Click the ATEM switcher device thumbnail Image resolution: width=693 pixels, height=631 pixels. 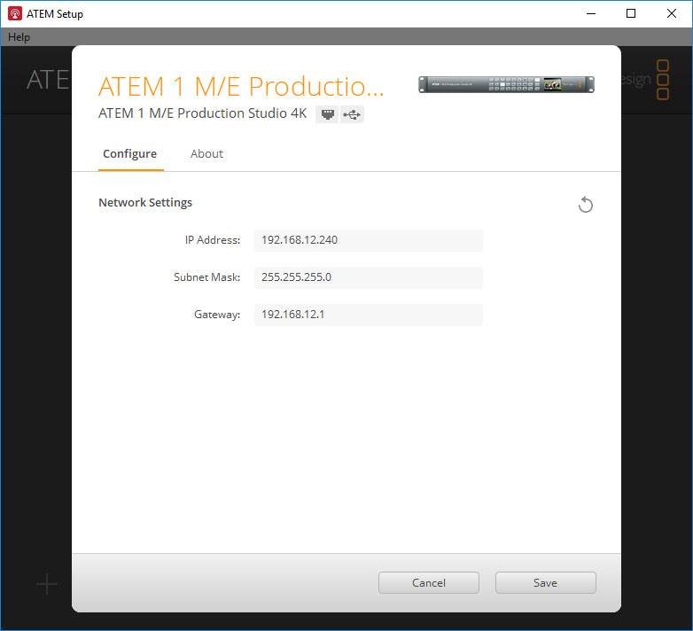[x=507, y=84]
